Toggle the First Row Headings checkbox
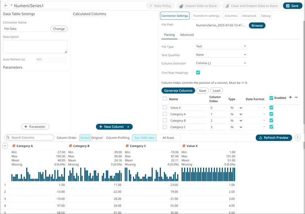This screenshot has width=305, height=214. [198, 73]
